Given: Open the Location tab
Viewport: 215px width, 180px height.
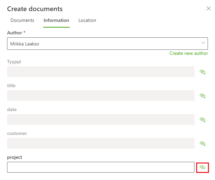Looking at the screenshot, I should 87,20.
